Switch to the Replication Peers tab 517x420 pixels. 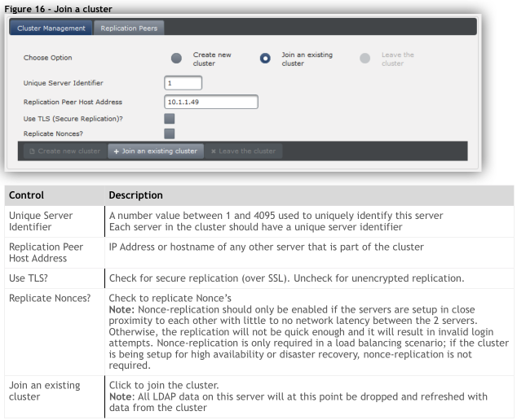[x=129, y=28]
